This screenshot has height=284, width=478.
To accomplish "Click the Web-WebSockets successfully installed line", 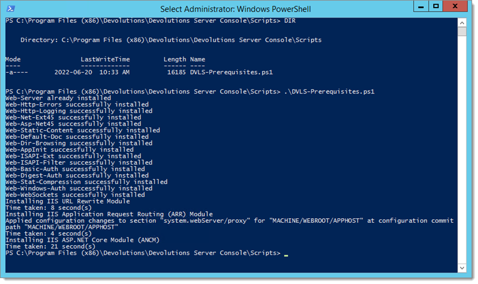I will (x=75, y=195).
